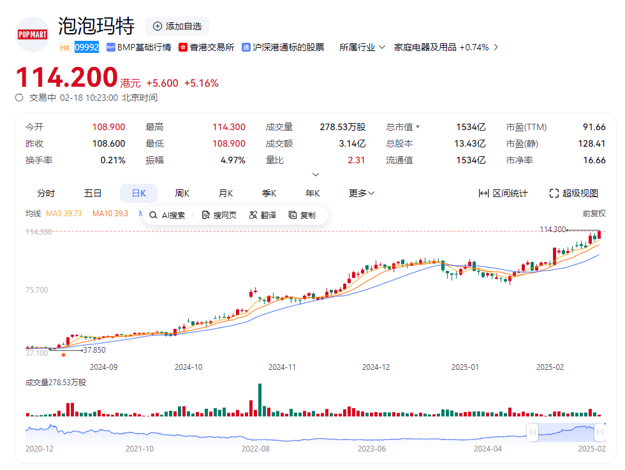
Task: Choose 复制 in the selection popup
Action: (302, 216)
